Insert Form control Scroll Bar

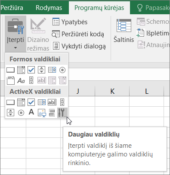pos(31,80)
